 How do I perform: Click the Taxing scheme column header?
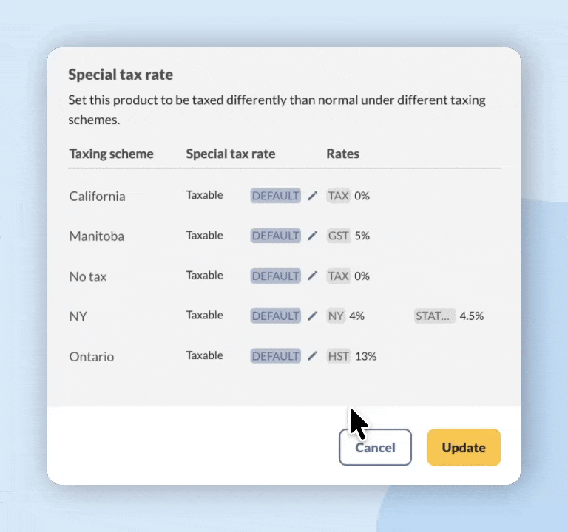[x=112, y=154]
